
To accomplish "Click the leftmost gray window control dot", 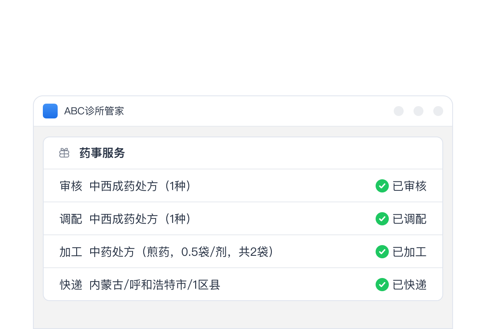I will pos(399,111).
